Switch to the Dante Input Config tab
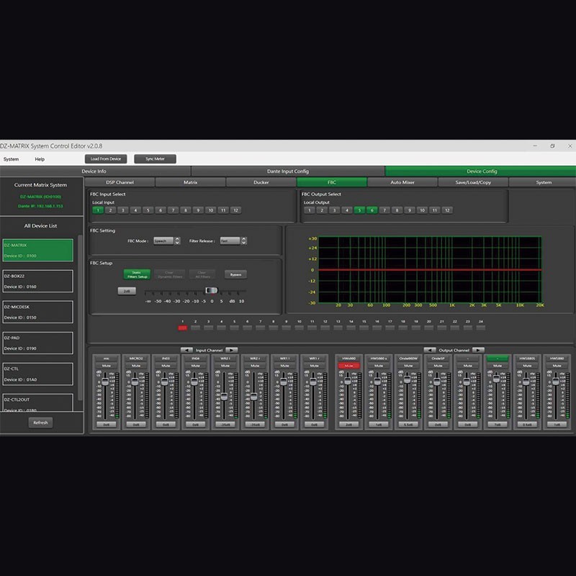The height and width of the screenshot is (576, 576). [x=288, y=171]
